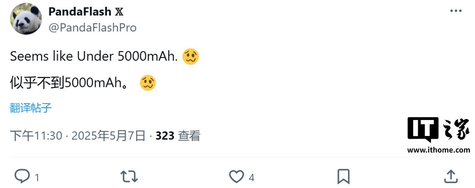Open the share icon menu
The image size is (475, 188).
point(450,176)
